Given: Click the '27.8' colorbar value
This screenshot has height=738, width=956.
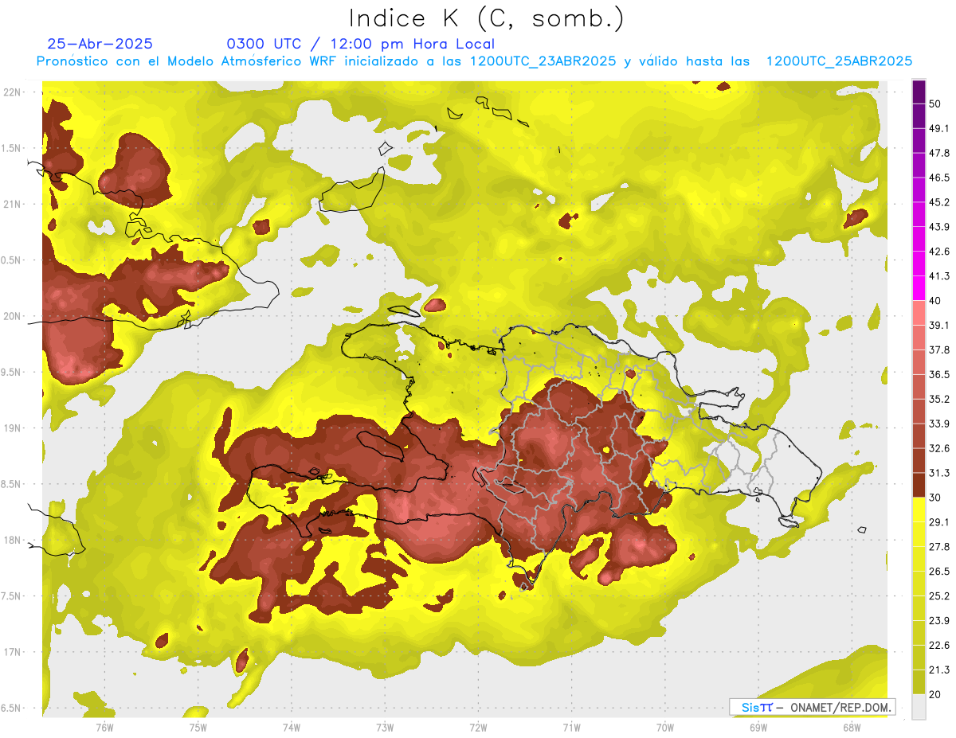Looking at the screenshot, I should [x=939, y=546].
